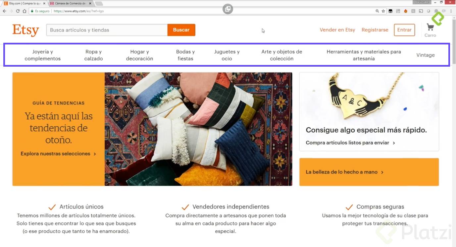The image size is (456, 247).
Task: Click the Compras seguras heading
Action: 380,207
